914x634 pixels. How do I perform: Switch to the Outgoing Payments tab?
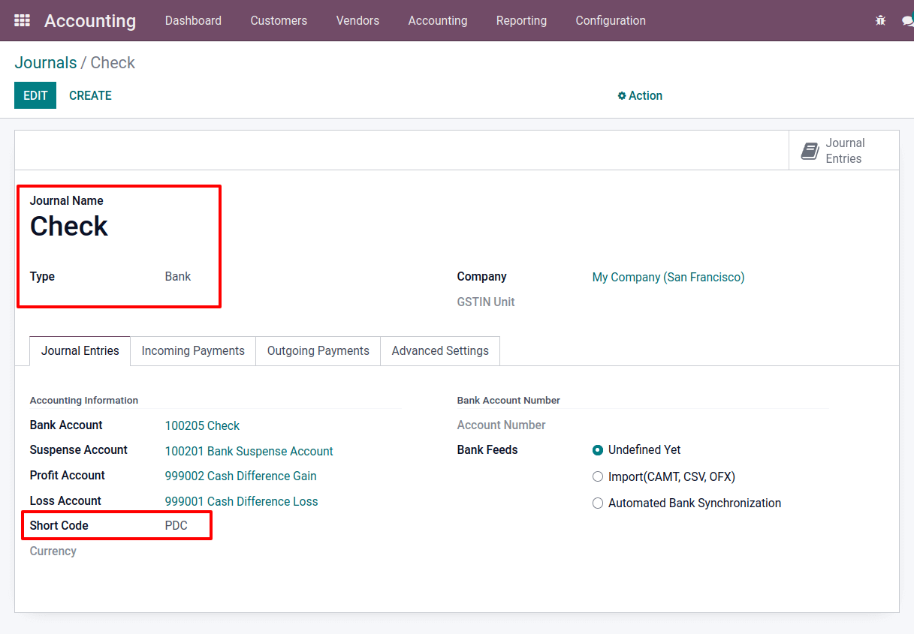point(318,351)
